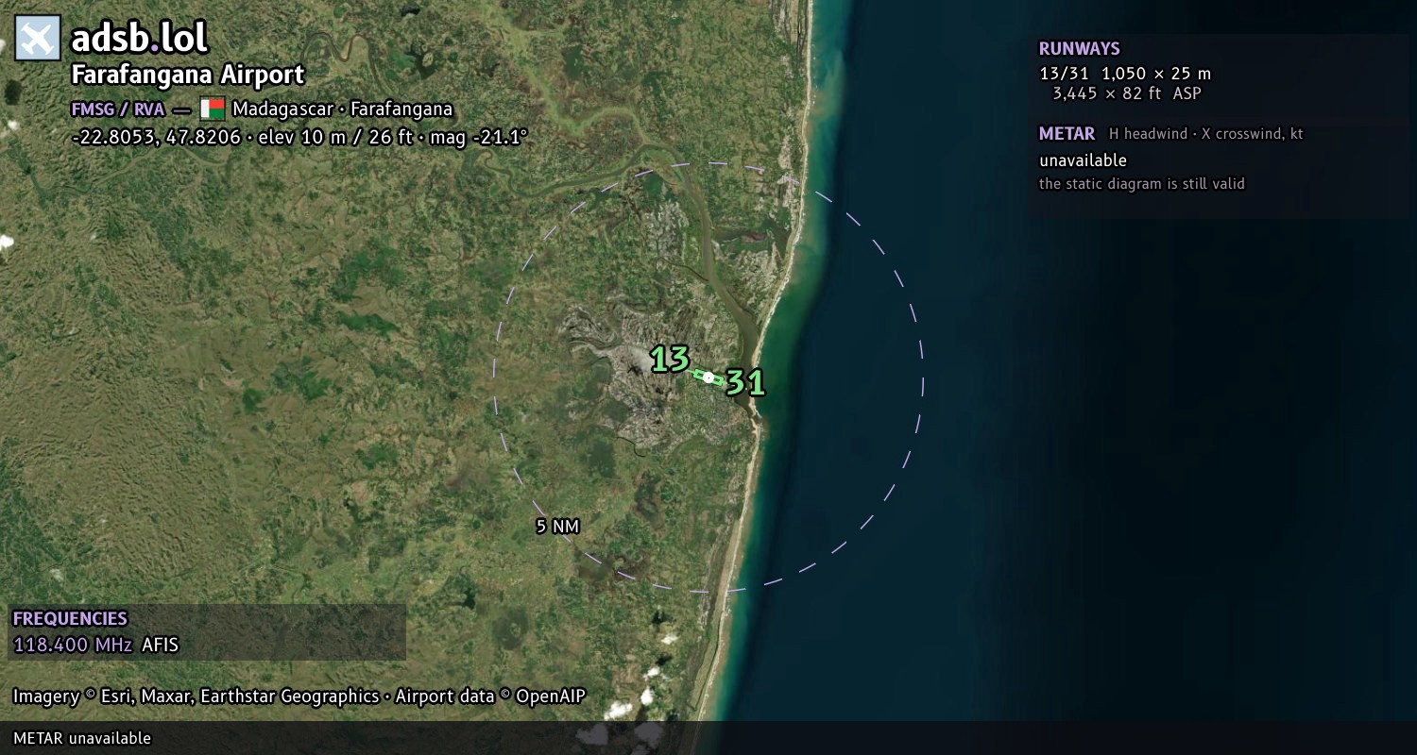Click the 'METAR unavailable' status bar text
The width and height of the screenshot is (1417, 755).
pos(82,738)
